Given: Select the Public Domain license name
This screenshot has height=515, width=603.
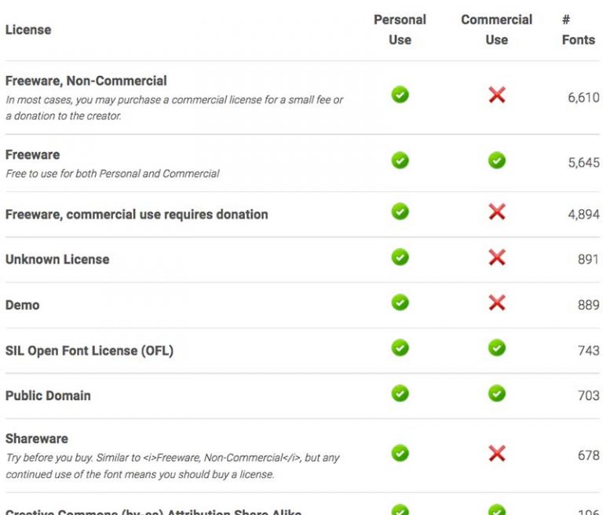Looking at the screenshot, I should click(48, 396).
